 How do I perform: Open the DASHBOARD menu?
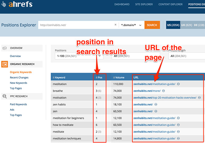click(x=122, y=4)
